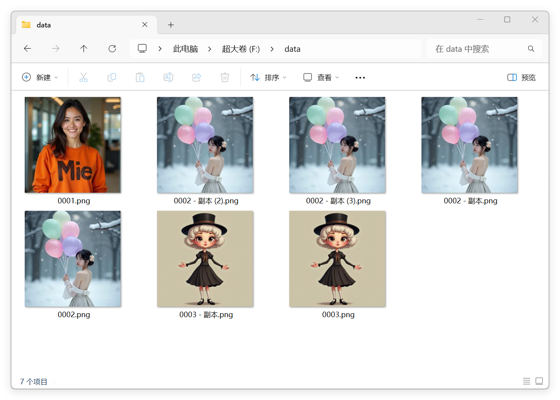Viewport: 560px width, 400px height.
Task: Expand chevron before 此电脑 in address bar
Action: point(160,49)
